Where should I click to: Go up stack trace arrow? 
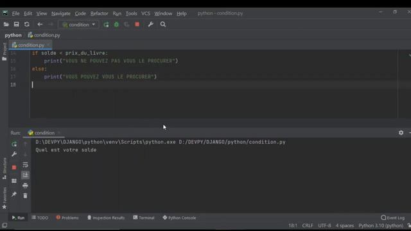[25, 144]
